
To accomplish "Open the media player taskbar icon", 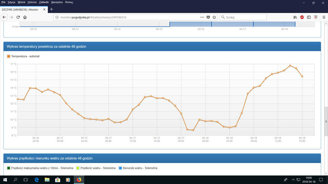I will pyautogui.click(x=68, y=180).
